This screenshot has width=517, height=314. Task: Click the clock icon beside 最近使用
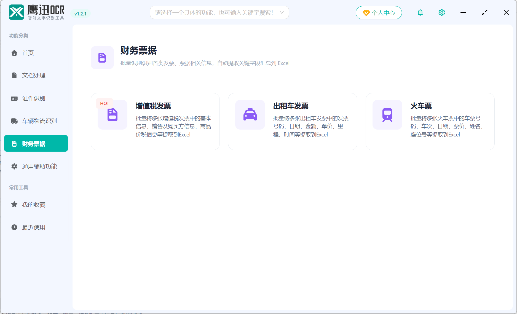click(x=14, y=227)
